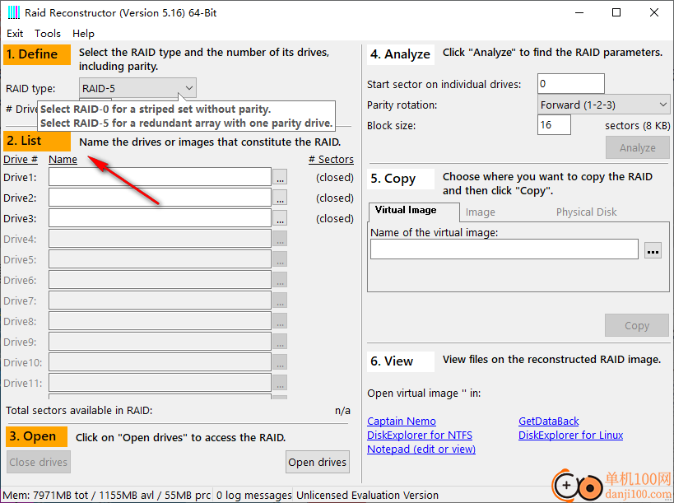Image resolution: width=674 pixels, height=503 pixels.
Task: Click the "n/a" total sectors value
Action: pos(342,411)
